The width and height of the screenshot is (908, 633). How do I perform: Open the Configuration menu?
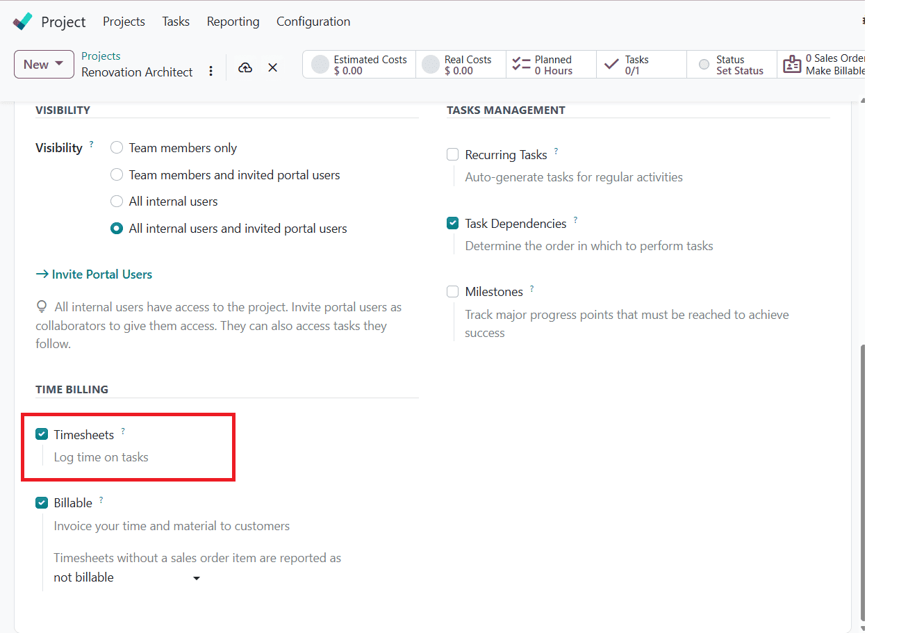[x=313, y=22]
